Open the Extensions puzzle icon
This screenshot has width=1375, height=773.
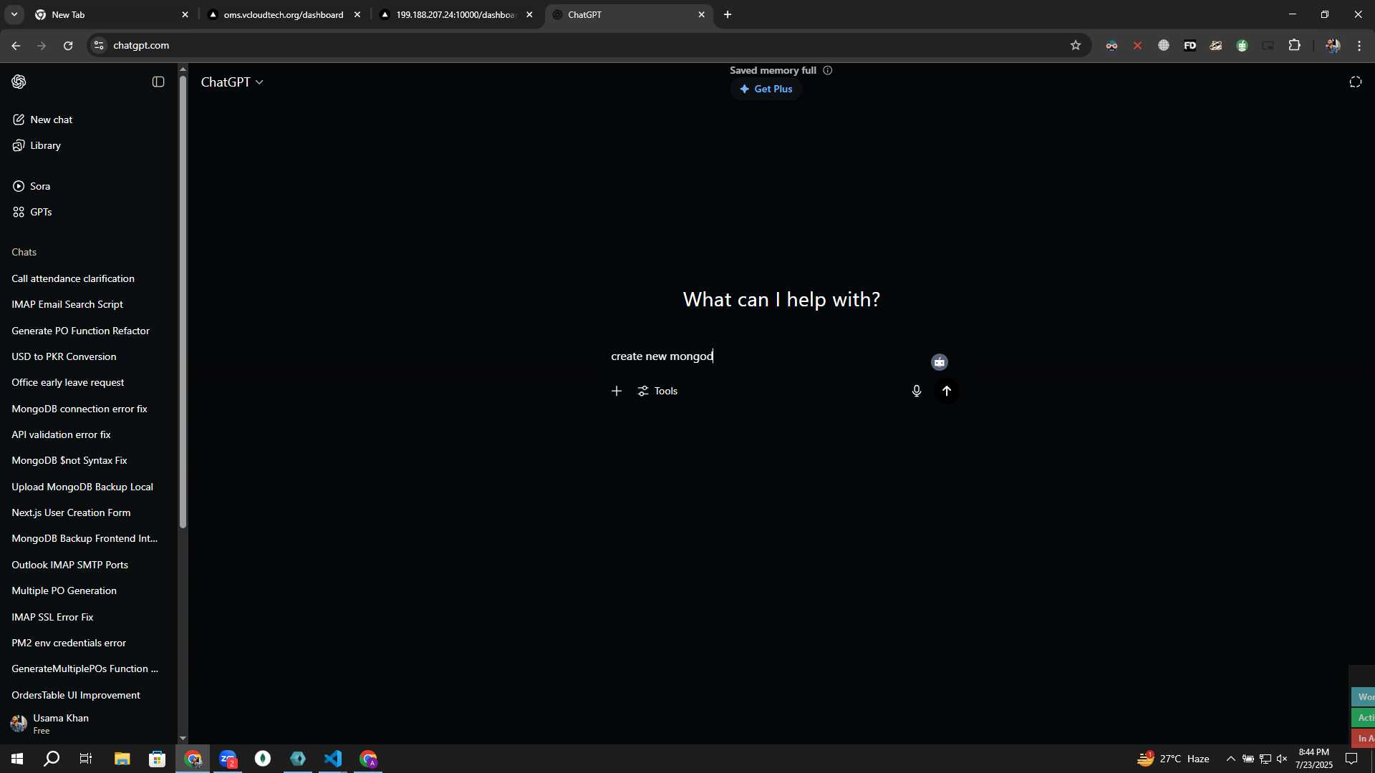click(1294, 45)
